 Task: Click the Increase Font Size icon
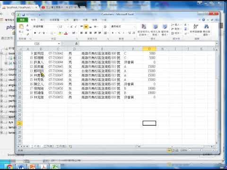[71, 26]
